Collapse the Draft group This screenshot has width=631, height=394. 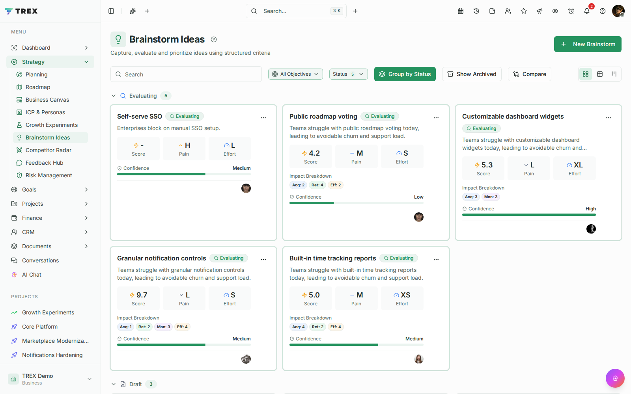click(x=114, y=384)
